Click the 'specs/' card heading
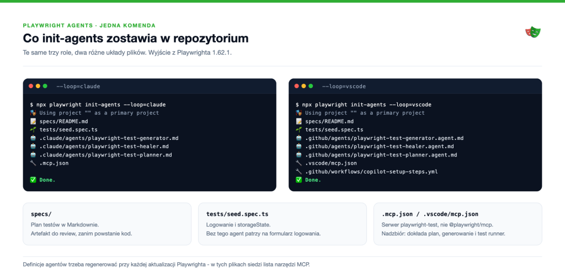The width and height of the screenshot is (565, 276). click(x=41, y=214)
